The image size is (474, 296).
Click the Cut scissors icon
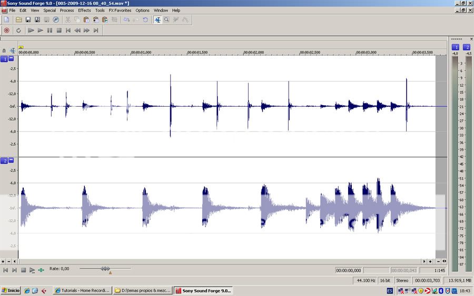click(68, 19)
